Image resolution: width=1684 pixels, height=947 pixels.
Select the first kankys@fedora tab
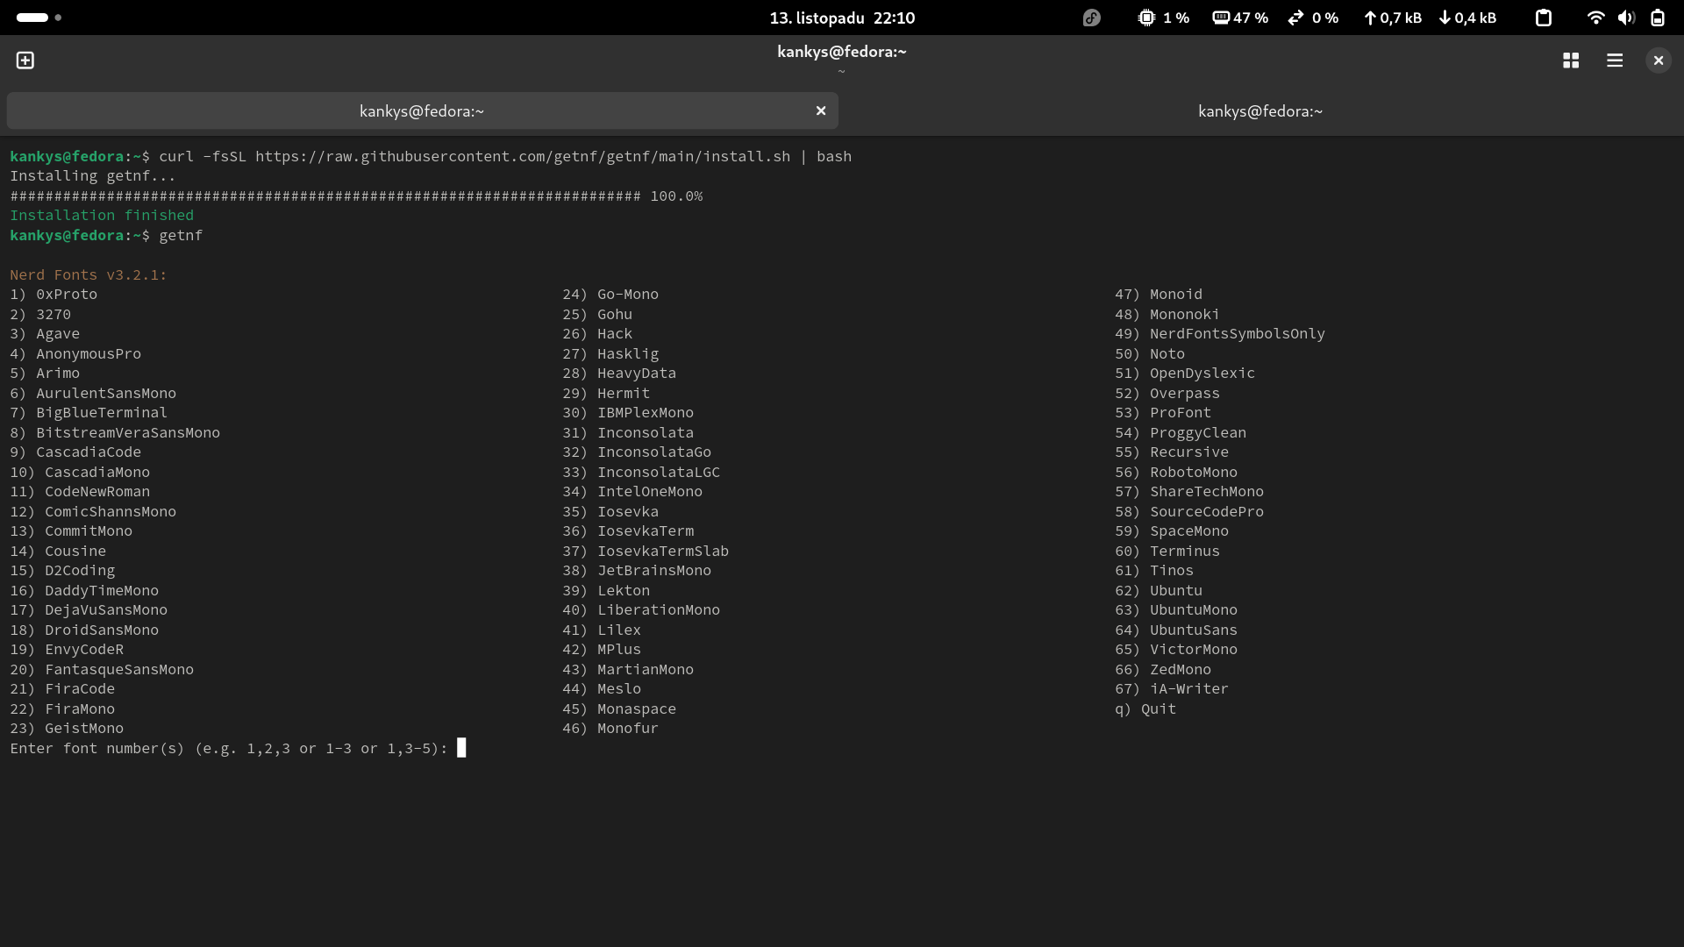(x=421, y=111)
